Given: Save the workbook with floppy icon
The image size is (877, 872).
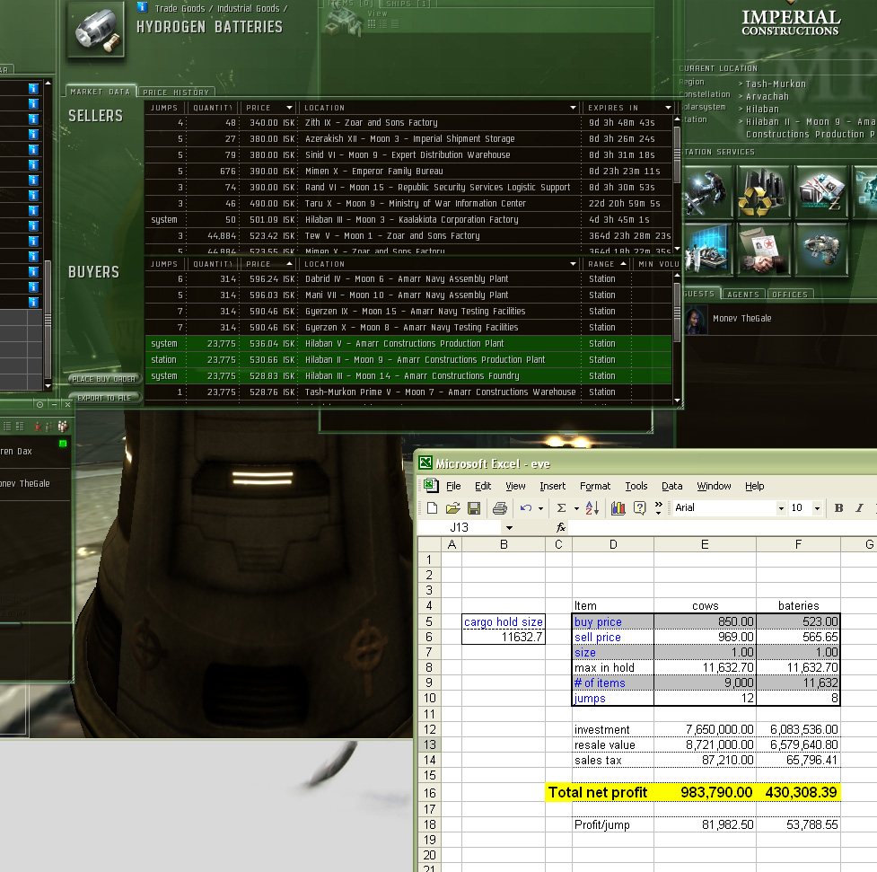Looking at the screenshot, I should tap(474, 507).
